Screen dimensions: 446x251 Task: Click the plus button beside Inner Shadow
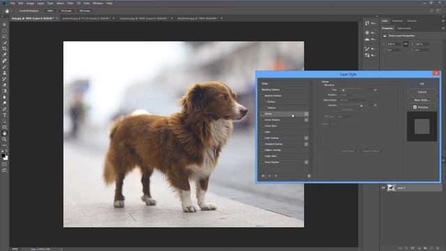pos(306,120)
